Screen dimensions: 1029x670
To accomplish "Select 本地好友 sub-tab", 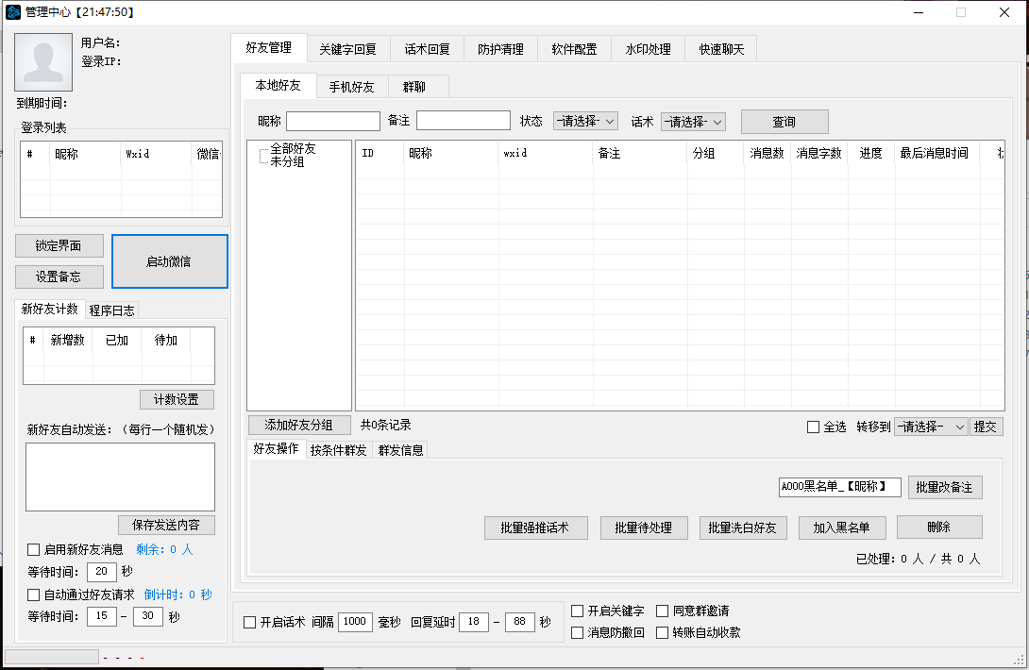I will coord(278,85).
